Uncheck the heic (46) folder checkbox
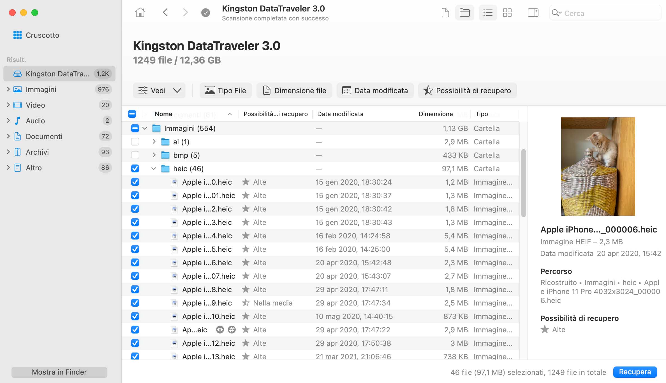Viewport: 666px width, 383px height. (x=135, y=169)
